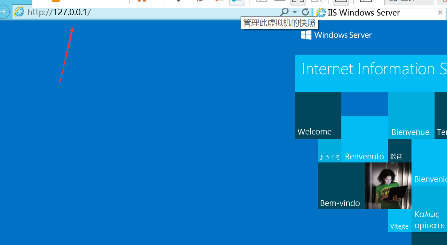Click the IE icon on the IIS tab
Viewport: 447px width, 245px height.
(x=321, y=12)
